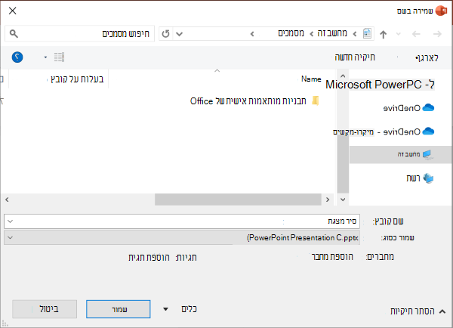Open the לארגן organize menu

[x=427, y=58]
